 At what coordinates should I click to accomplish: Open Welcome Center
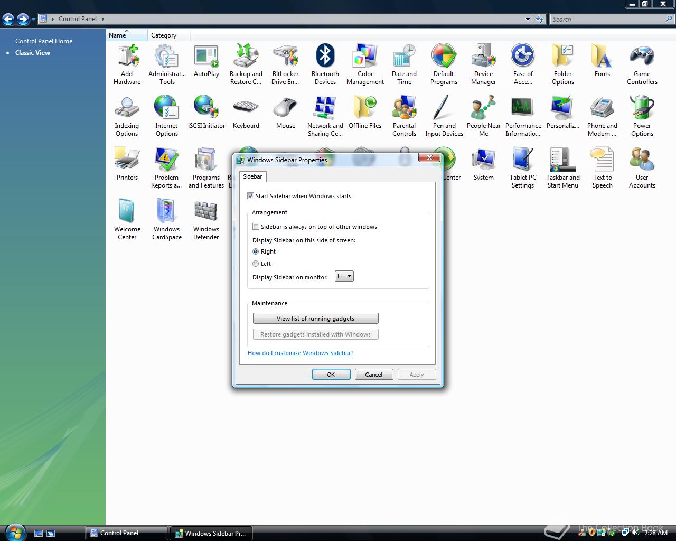click(127, 220)
